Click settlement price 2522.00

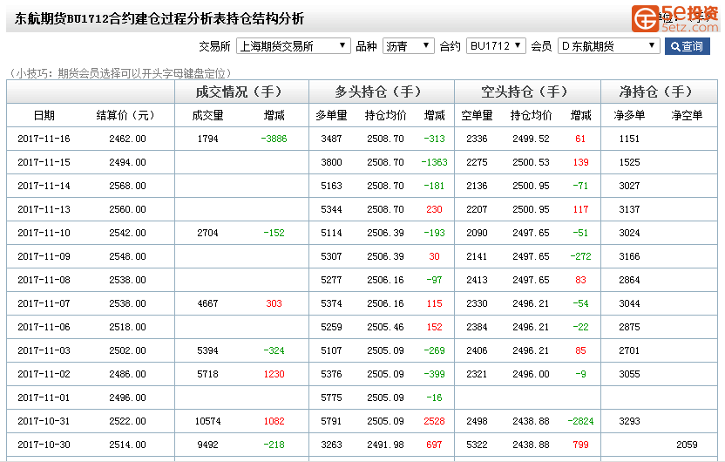pyautogui.click(x=127, y=422)
